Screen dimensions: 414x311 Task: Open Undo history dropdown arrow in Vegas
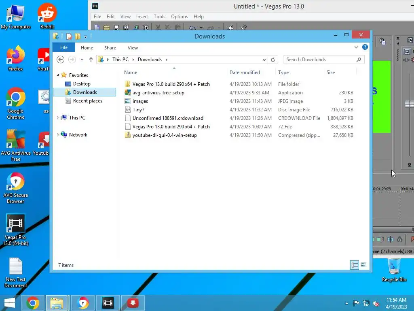pos(201,28)
